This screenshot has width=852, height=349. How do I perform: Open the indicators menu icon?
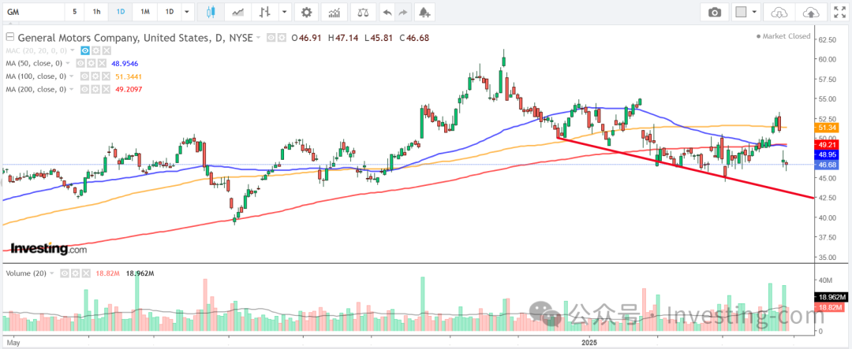pos(334,11)
